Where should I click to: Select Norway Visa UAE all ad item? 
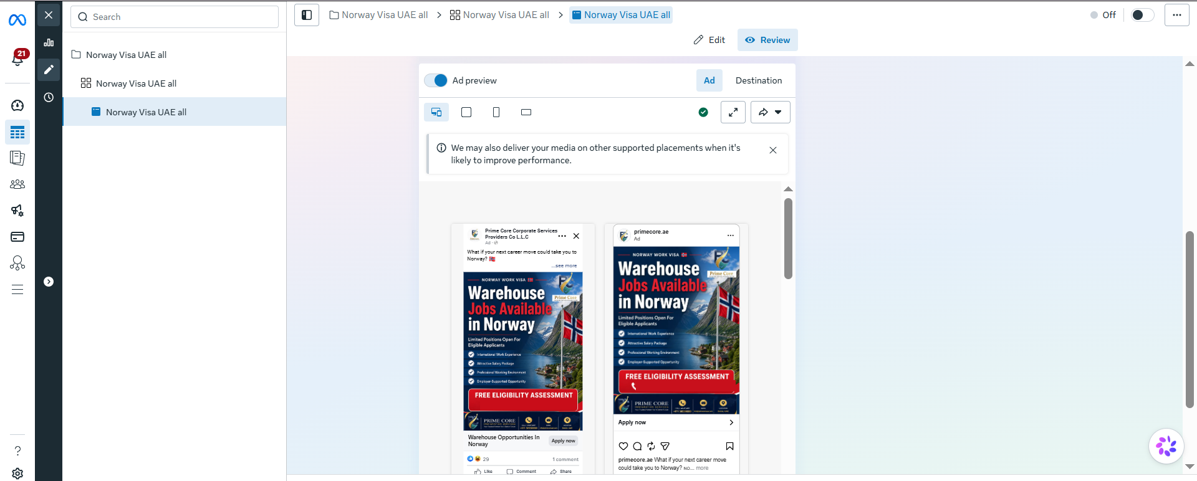click(175, 112)
